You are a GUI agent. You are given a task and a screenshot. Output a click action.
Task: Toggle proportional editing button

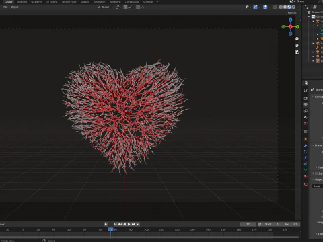click(x=138, y=7)
